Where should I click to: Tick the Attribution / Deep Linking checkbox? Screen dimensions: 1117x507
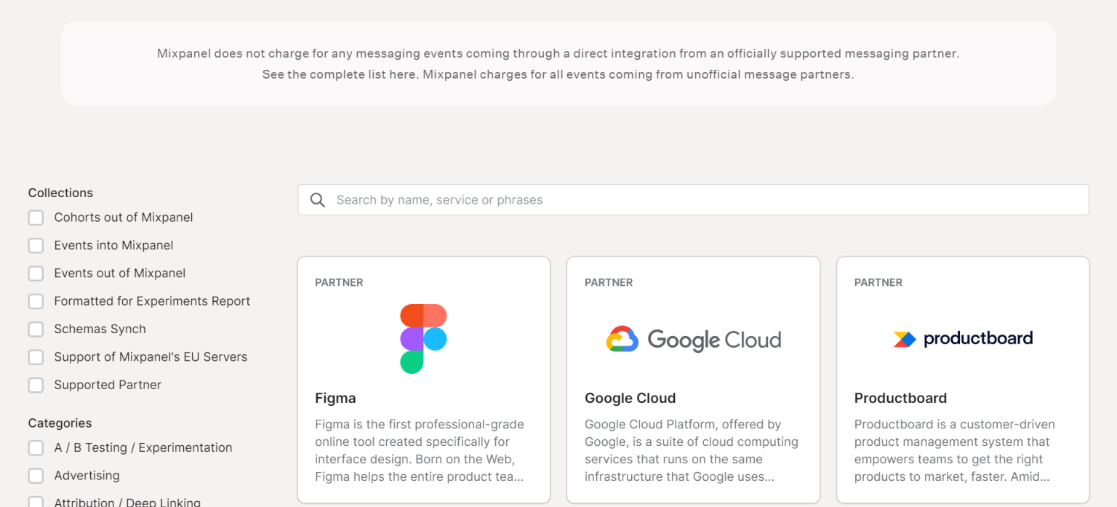(x=36, y=502)
